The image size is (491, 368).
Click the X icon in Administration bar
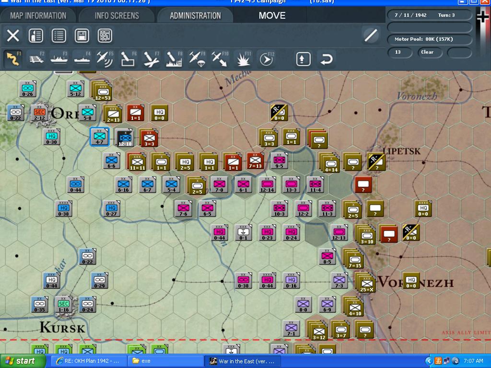13,35
